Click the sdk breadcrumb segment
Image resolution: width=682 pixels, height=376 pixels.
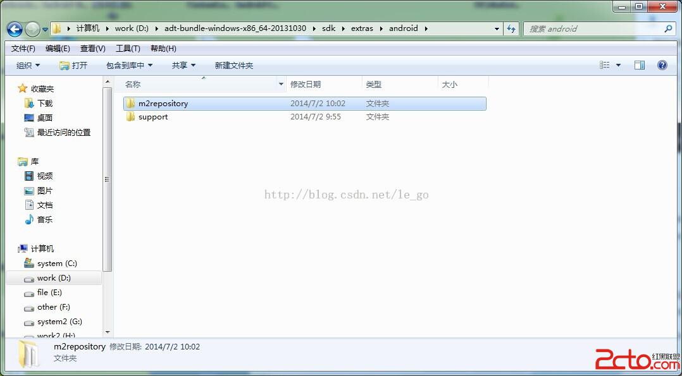pyautogui.click(x=329, y=28)
